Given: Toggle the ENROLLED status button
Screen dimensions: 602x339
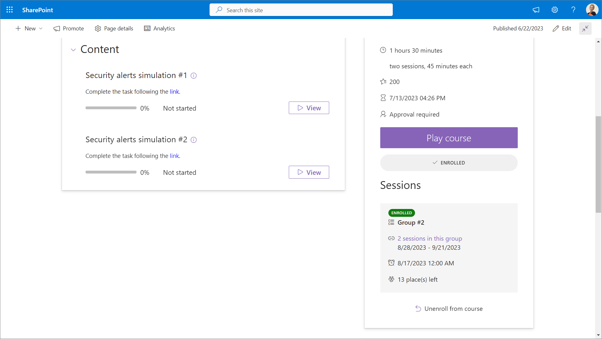Looking at the screenshot, I should coord(449,163).
